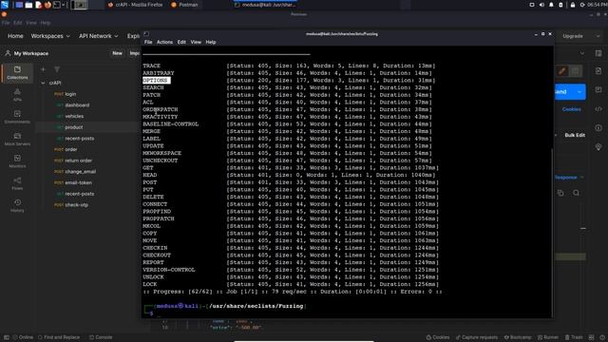Screen dimensions: 608x342
Task: Select the vehicles request
Action: [74, 116]
